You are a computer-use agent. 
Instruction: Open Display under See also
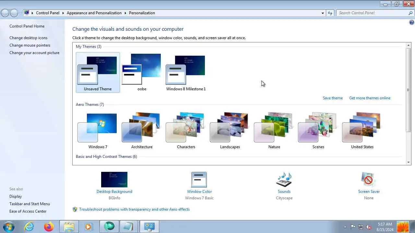16,196
